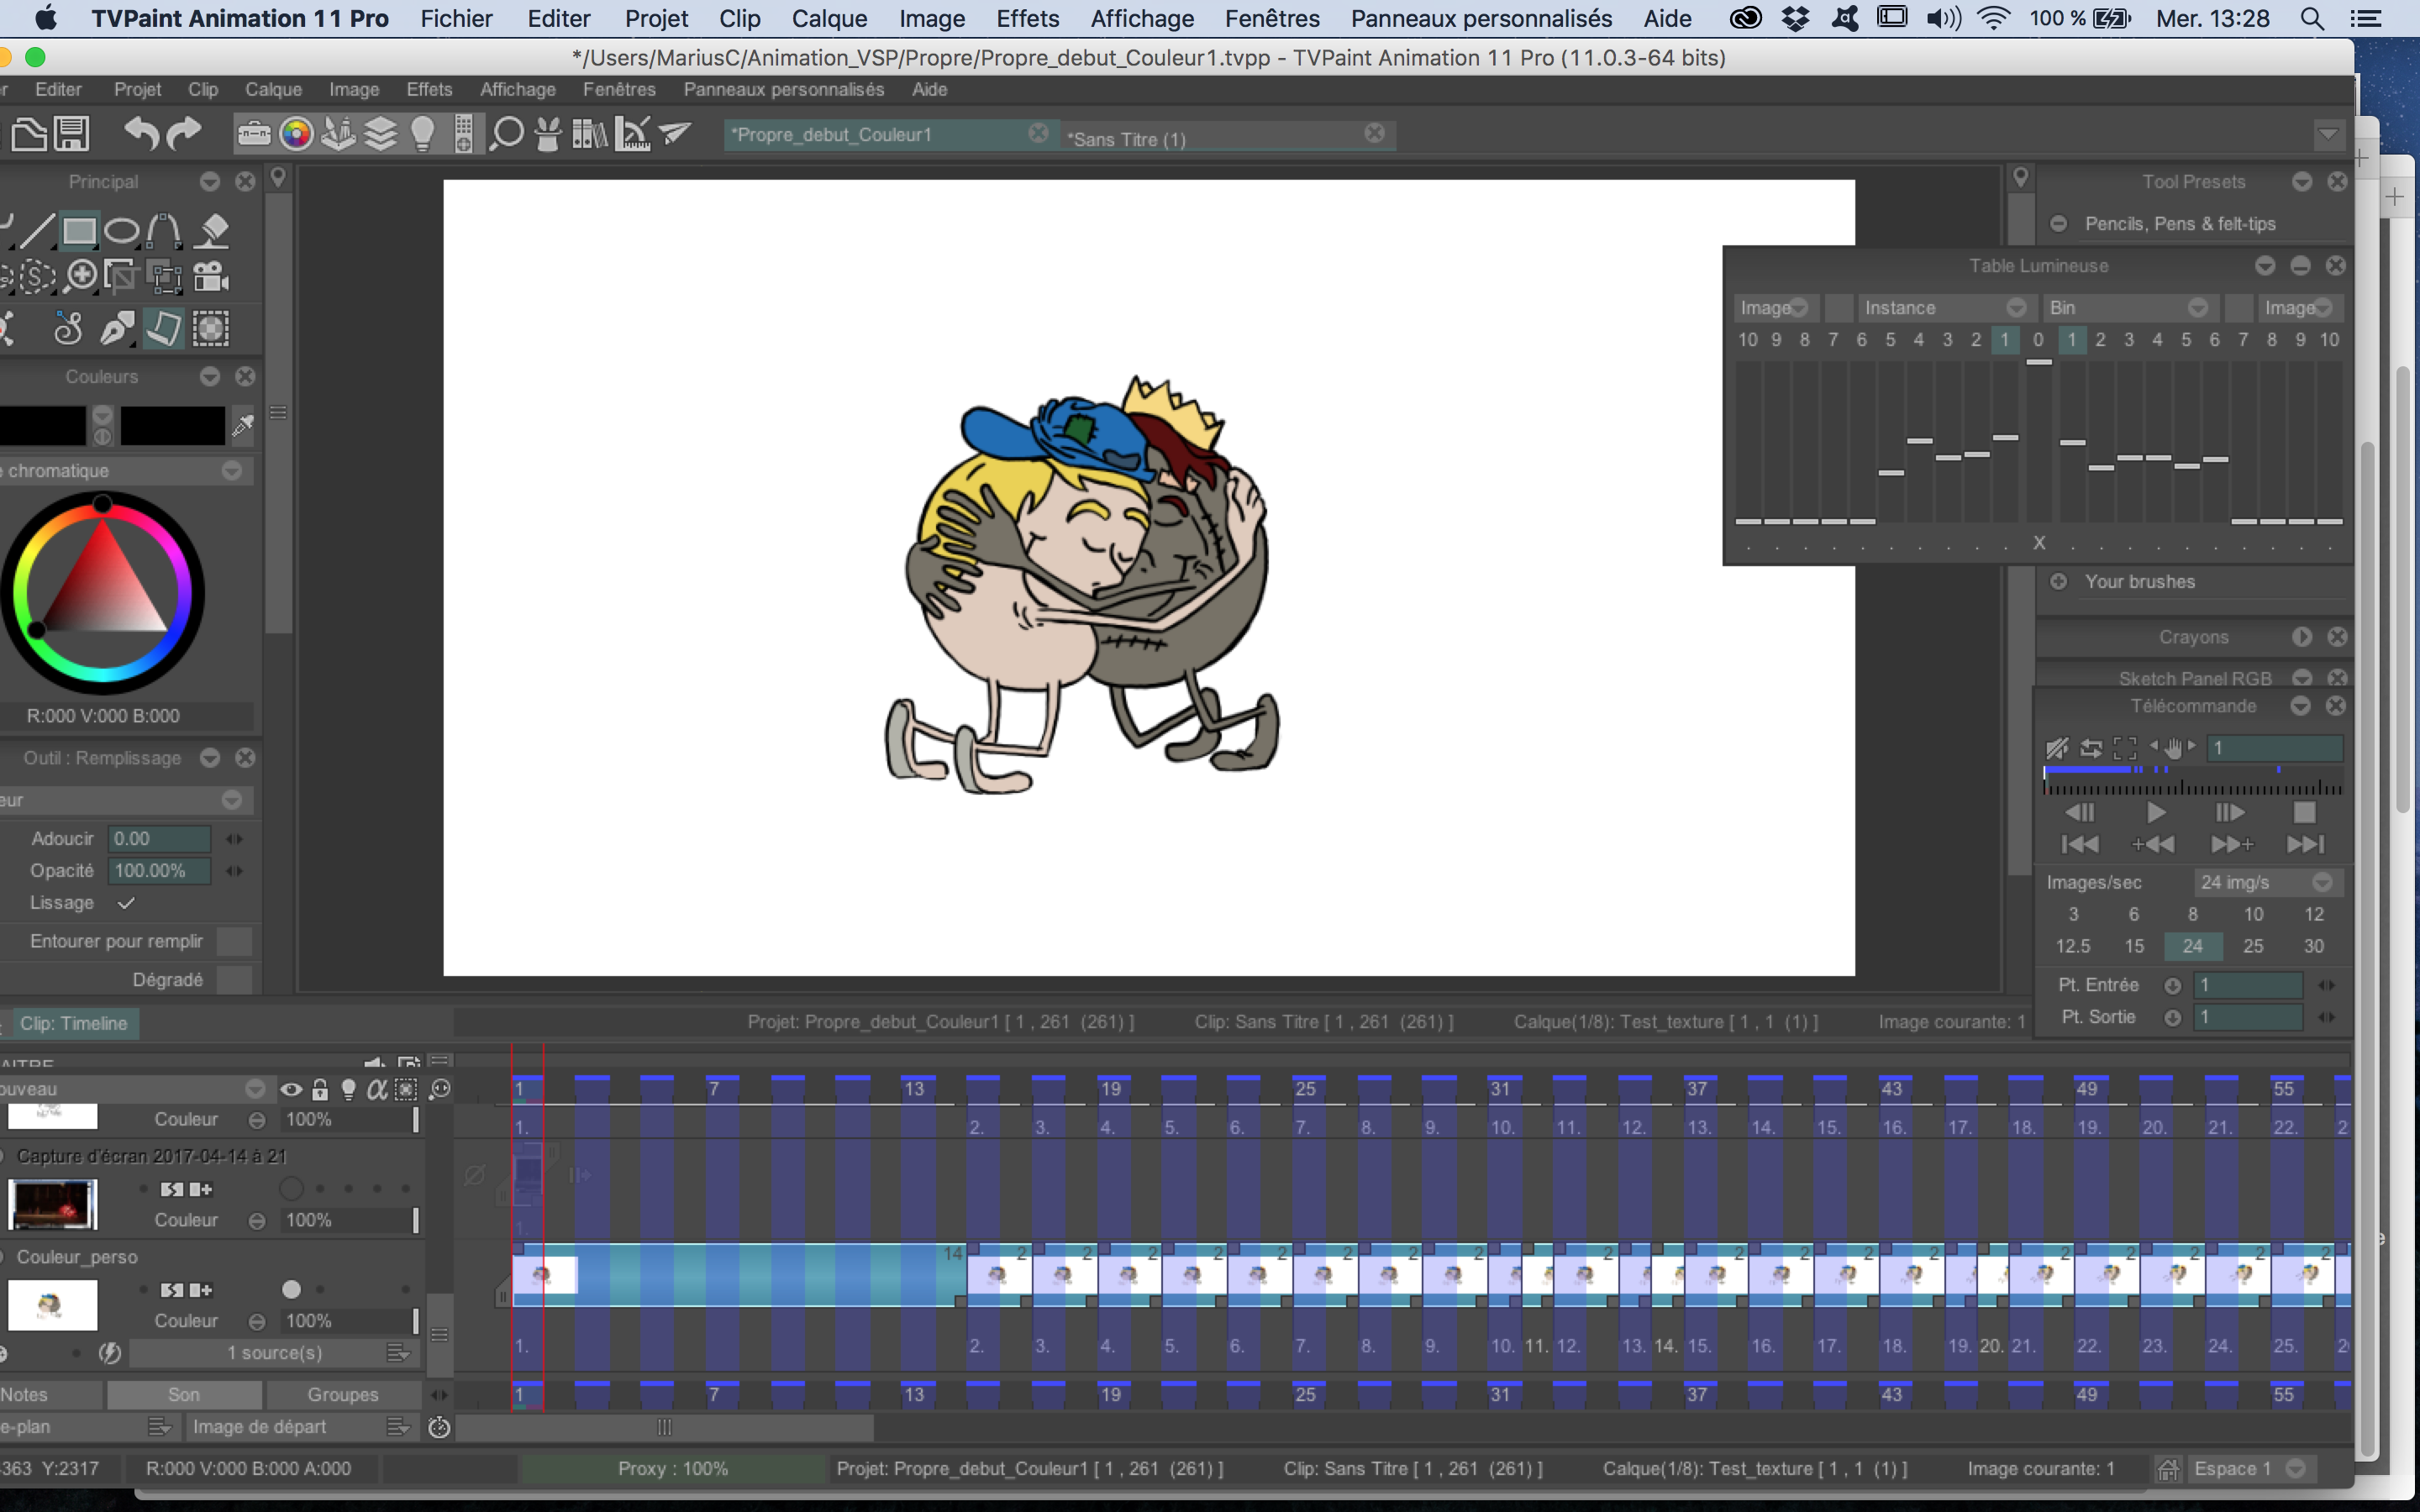The width and height of the screenshot is (2420, 1512).
Task: Click the Groupes button
Action: pyautogui.click(x=343, y=1394)
